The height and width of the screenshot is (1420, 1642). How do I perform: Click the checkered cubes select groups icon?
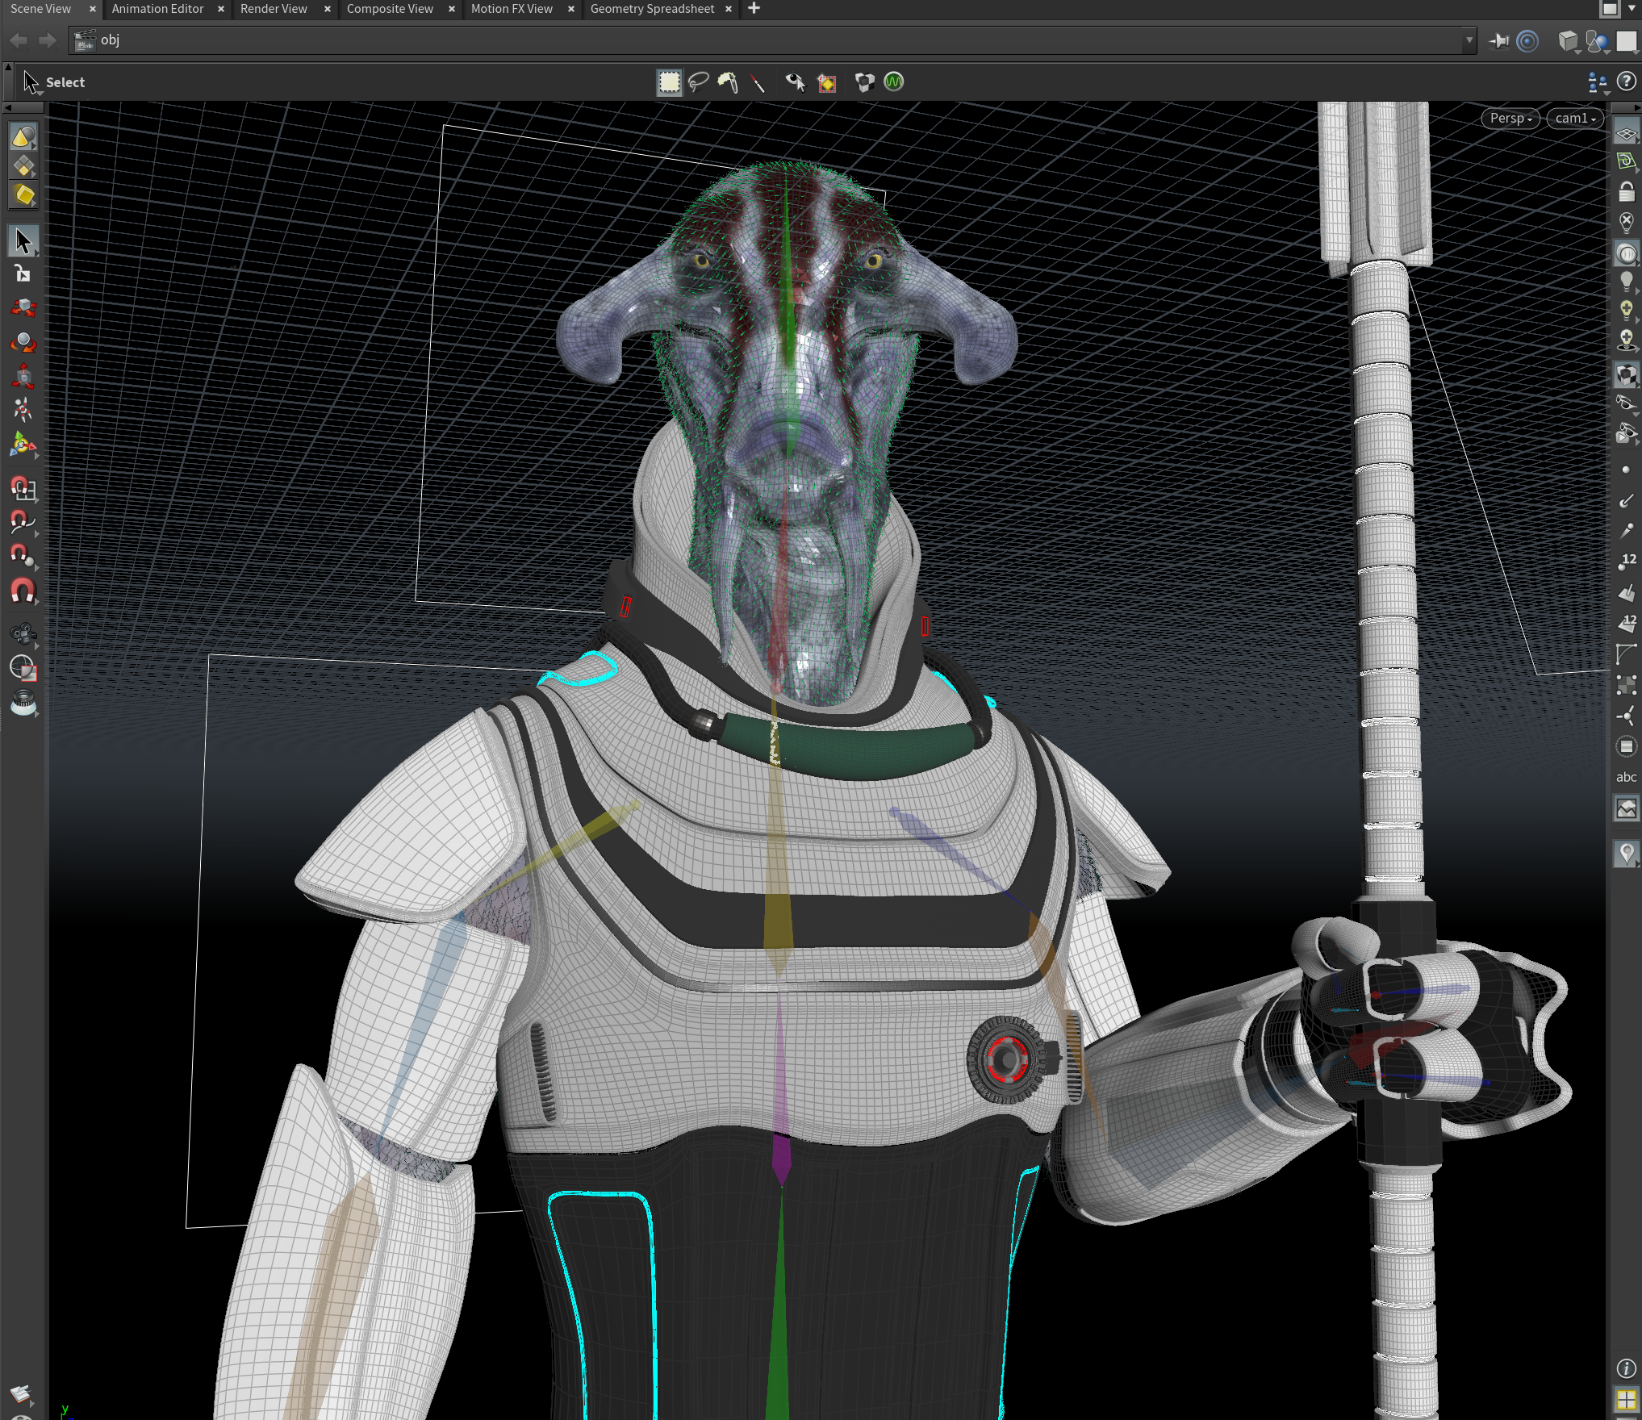pyautogui.click(x=864, y=82)
